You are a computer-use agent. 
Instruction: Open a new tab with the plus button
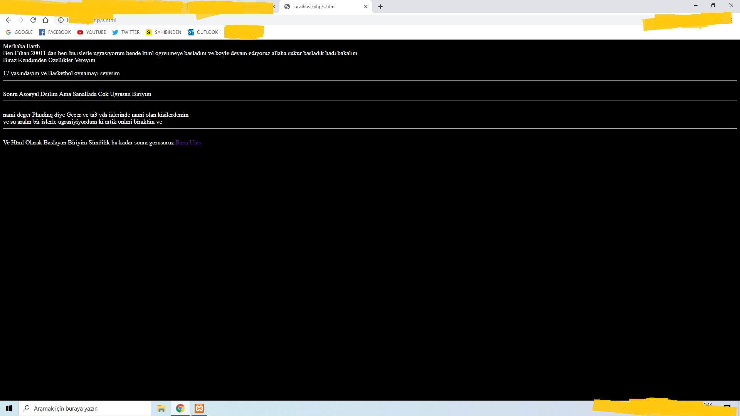pos(380,7)
